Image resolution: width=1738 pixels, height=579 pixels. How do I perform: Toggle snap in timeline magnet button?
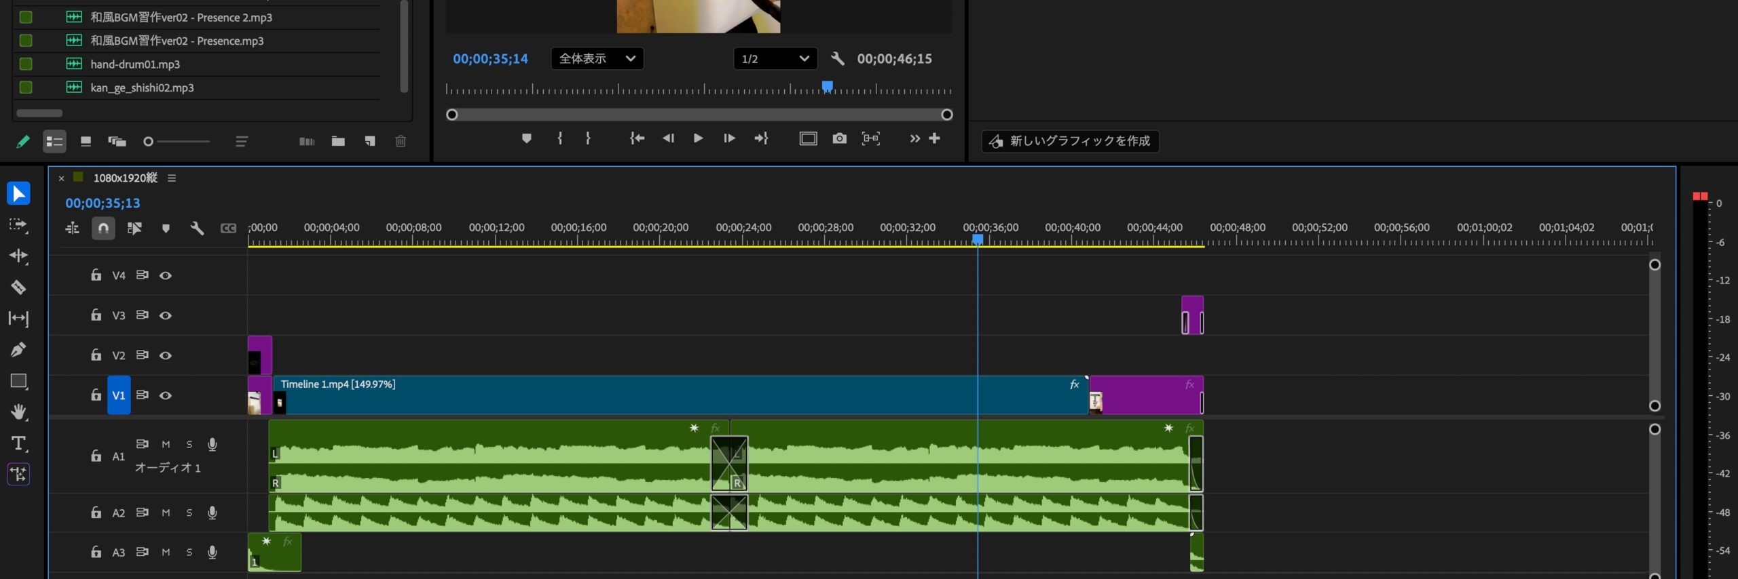click(103, 228)
